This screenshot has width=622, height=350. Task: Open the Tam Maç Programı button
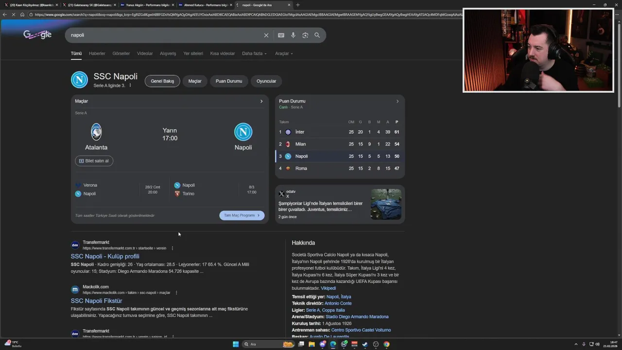tap(242, 215)
